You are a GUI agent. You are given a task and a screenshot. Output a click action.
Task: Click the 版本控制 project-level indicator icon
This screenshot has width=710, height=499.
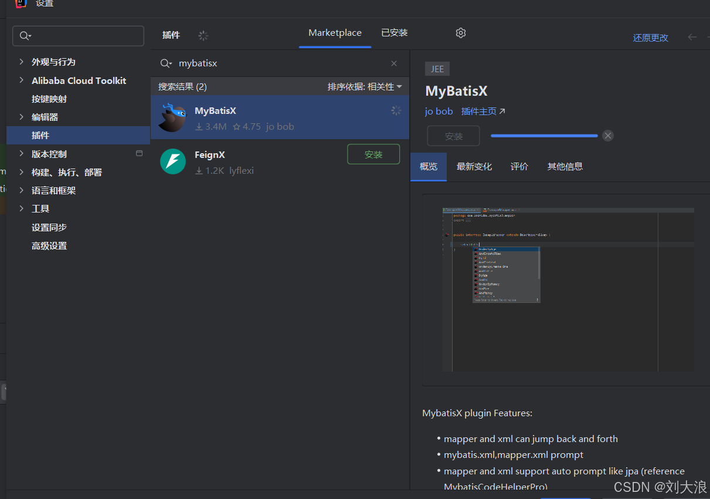tap(139, 153)
